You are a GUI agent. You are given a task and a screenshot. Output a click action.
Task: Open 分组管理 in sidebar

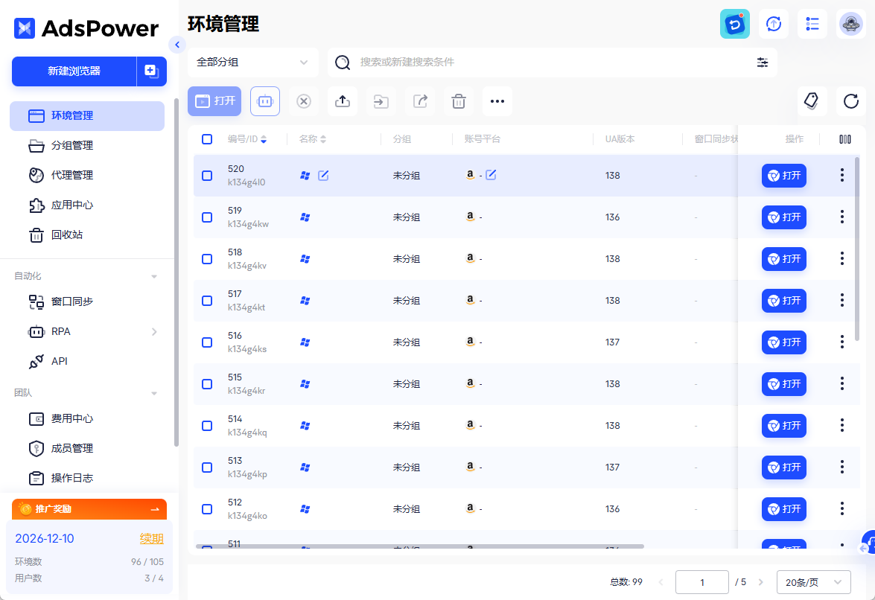[x=87, y=146]
